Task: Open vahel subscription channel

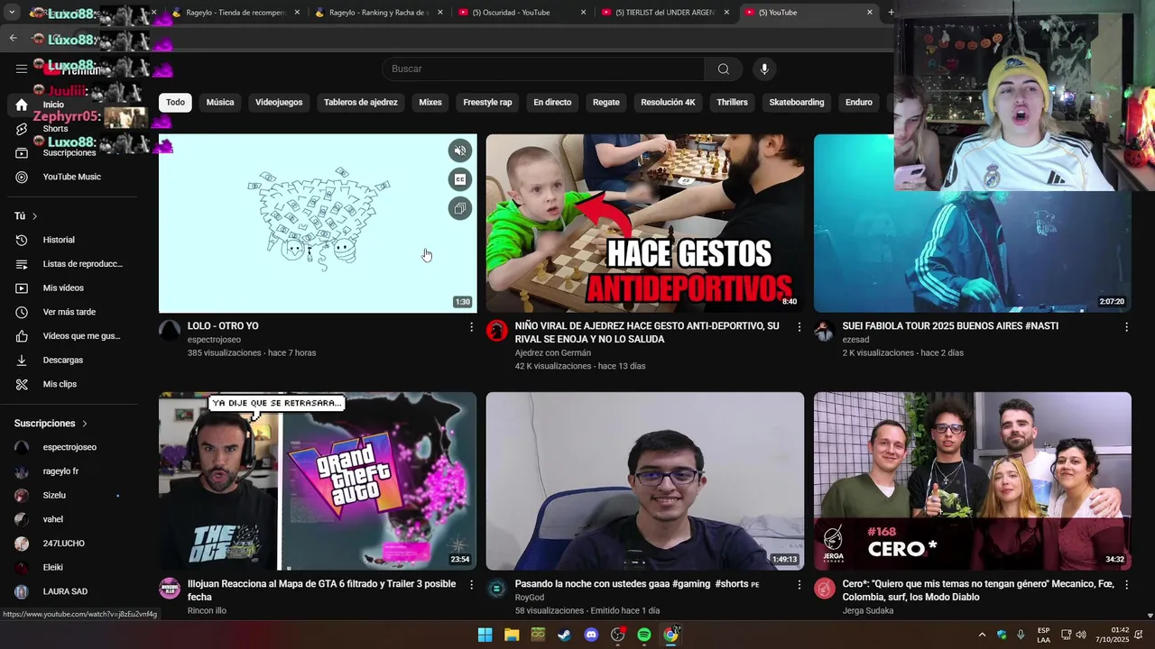Action: [72, 519]
